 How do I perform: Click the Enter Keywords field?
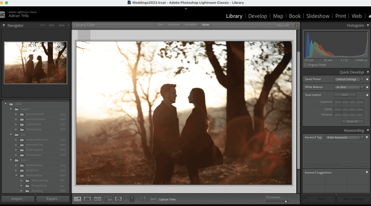(x=344, y=138)
